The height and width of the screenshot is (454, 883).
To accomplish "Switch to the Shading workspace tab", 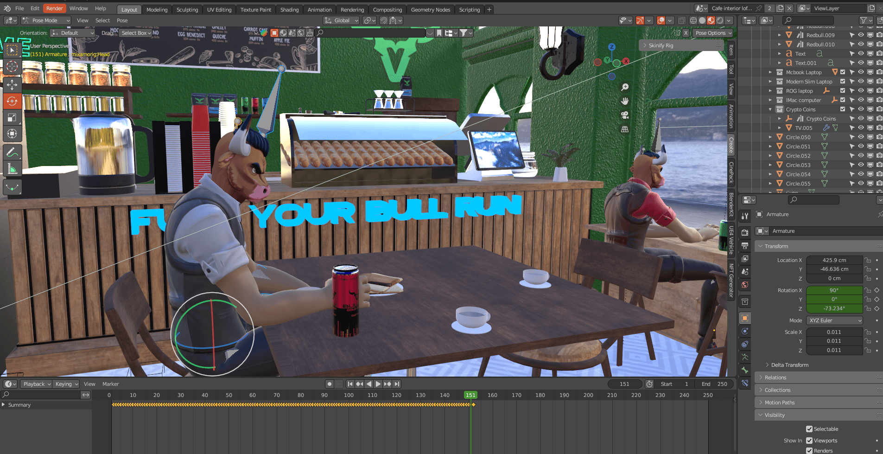I will tap(289, 10).
